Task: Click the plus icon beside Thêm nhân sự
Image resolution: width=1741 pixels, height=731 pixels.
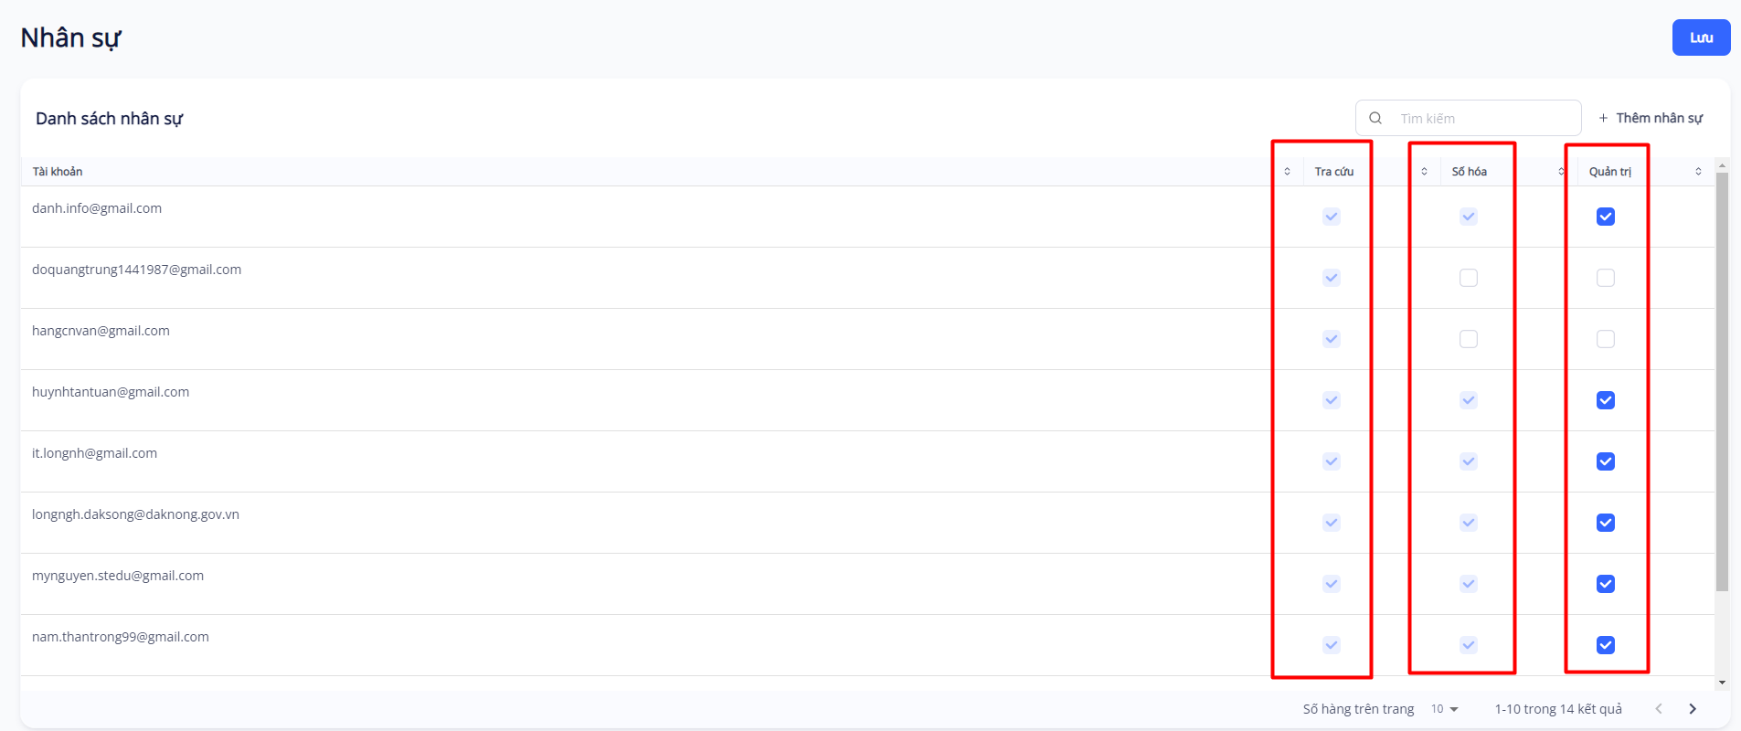Action: point(1603,118)
